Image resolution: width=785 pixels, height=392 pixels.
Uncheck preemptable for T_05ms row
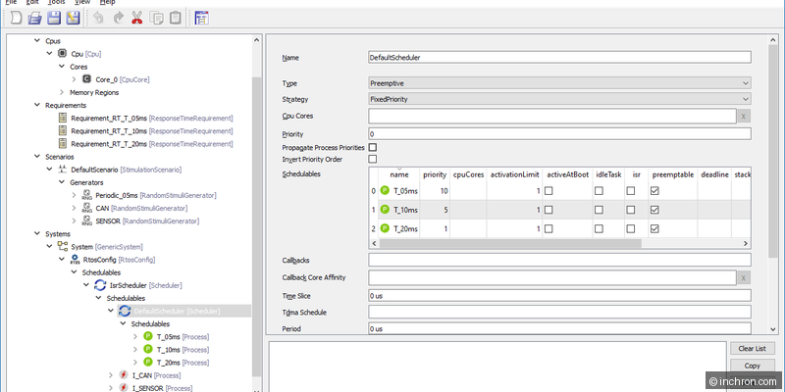(655, 191)
